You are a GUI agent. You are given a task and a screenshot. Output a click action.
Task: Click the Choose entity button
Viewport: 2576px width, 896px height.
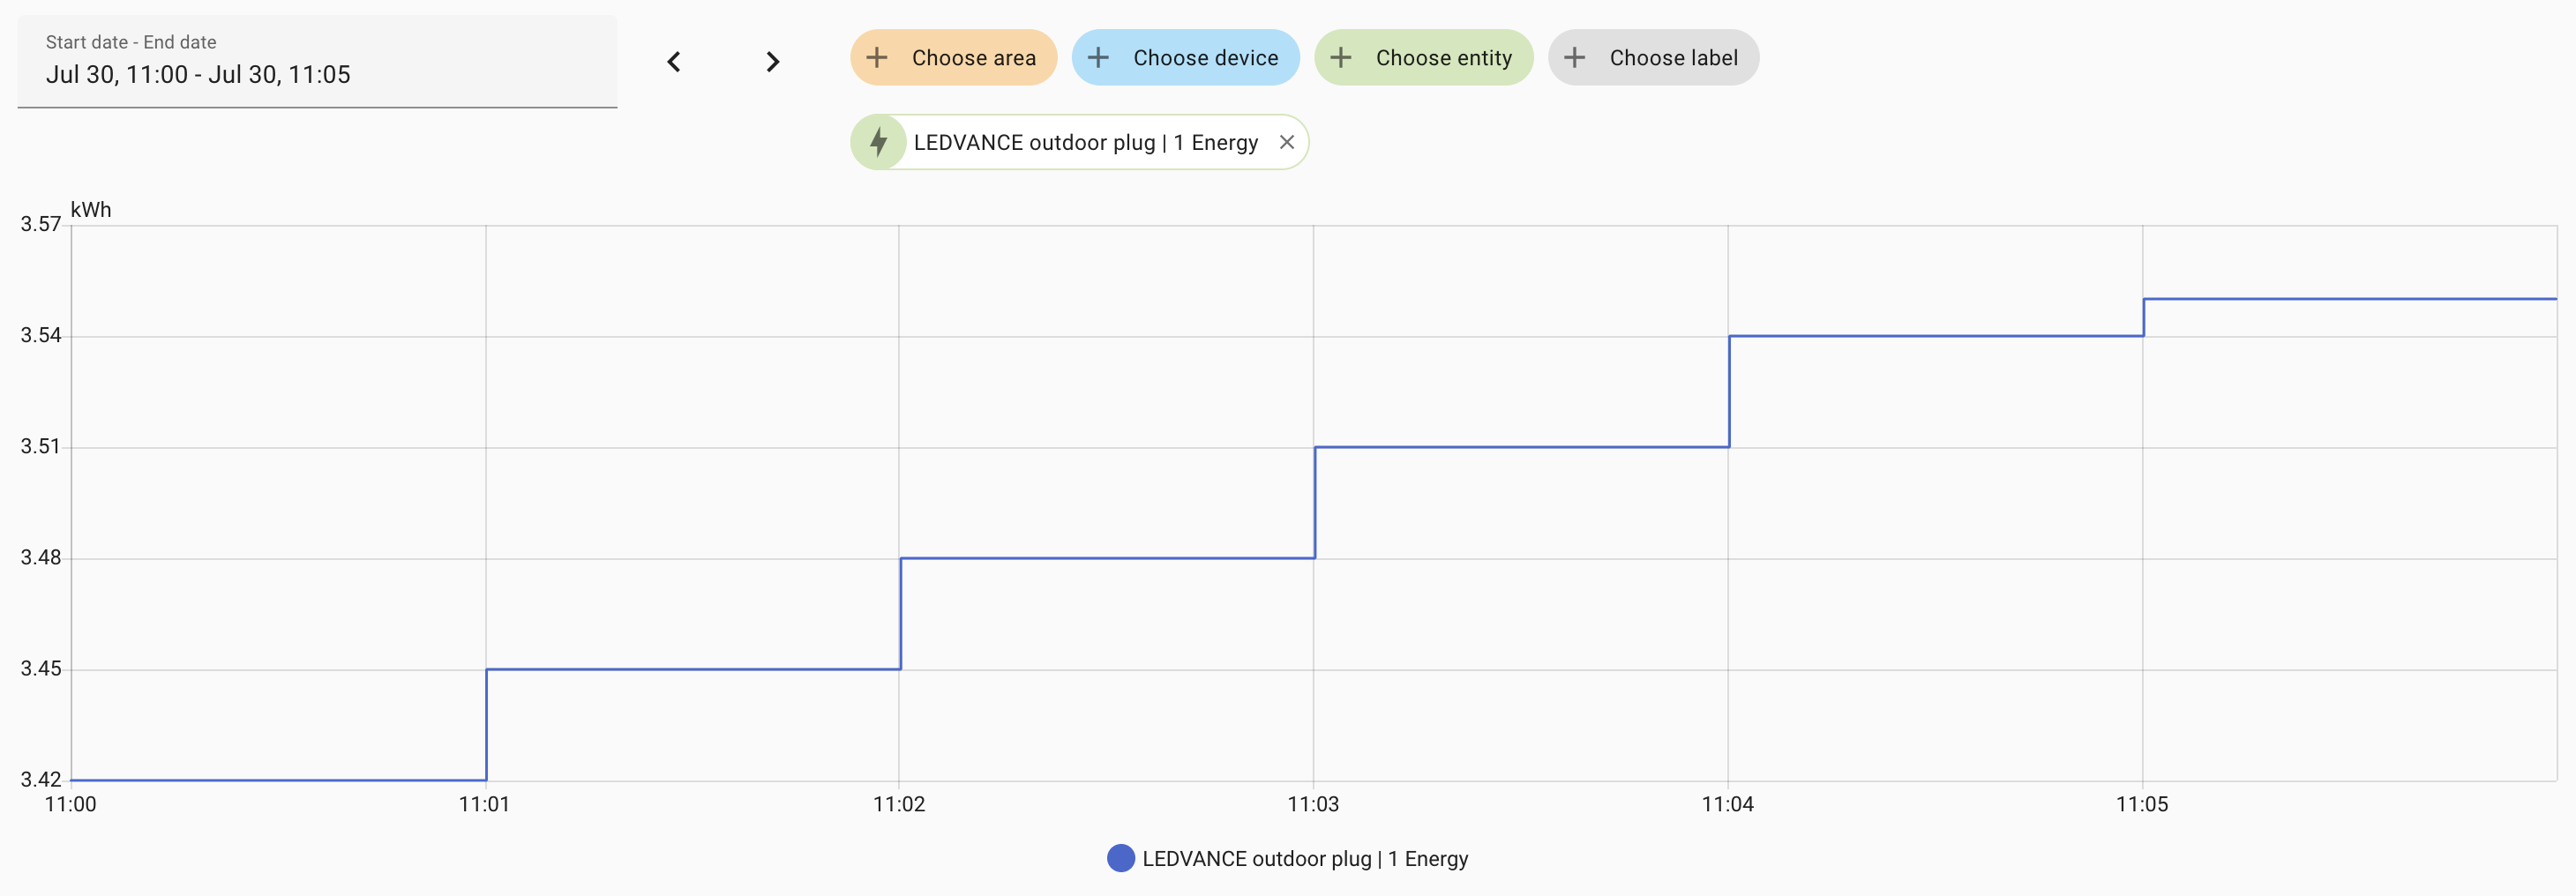[1423, 58]
